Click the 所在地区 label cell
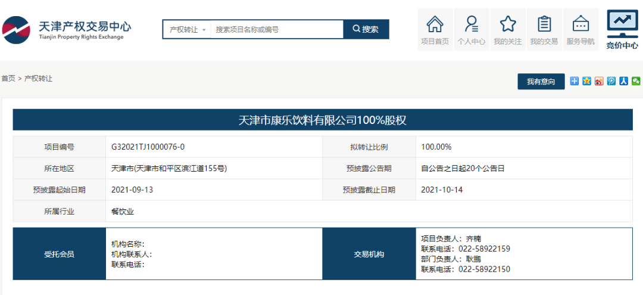The width and height of the screenshot is (643, 295). click(x=60, y=168)
